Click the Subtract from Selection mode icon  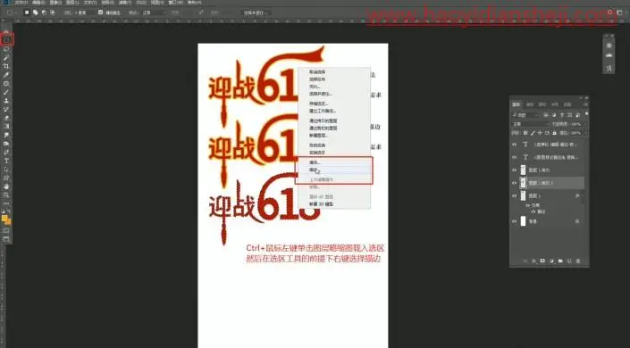click(x=44, y=12)
